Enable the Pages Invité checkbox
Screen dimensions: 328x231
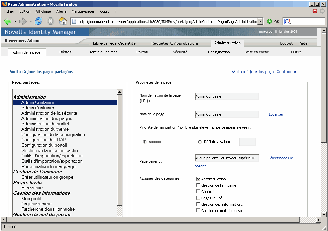tap(198, 198)
